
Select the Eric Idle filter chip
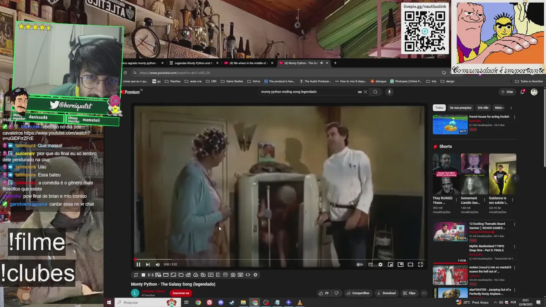[x=483, y=108]
